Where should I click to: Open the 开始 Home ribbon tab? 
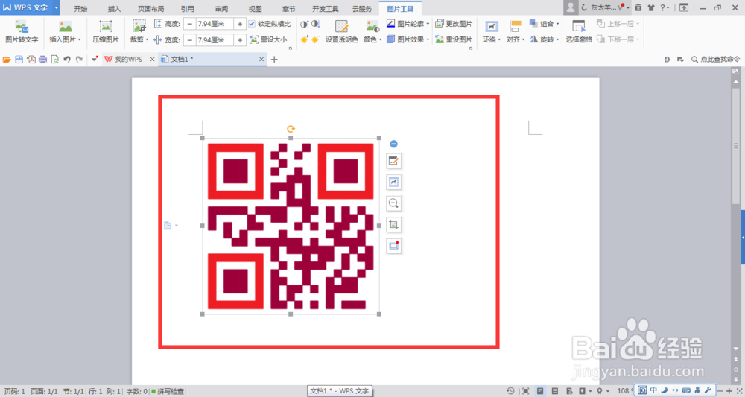[80, 9]
